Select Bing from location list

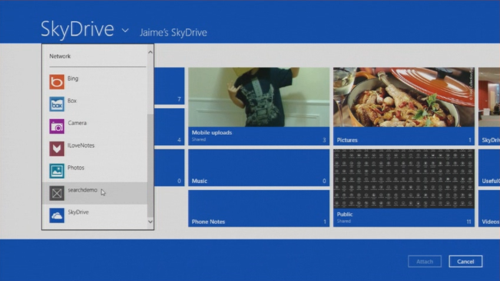point(95,82)
